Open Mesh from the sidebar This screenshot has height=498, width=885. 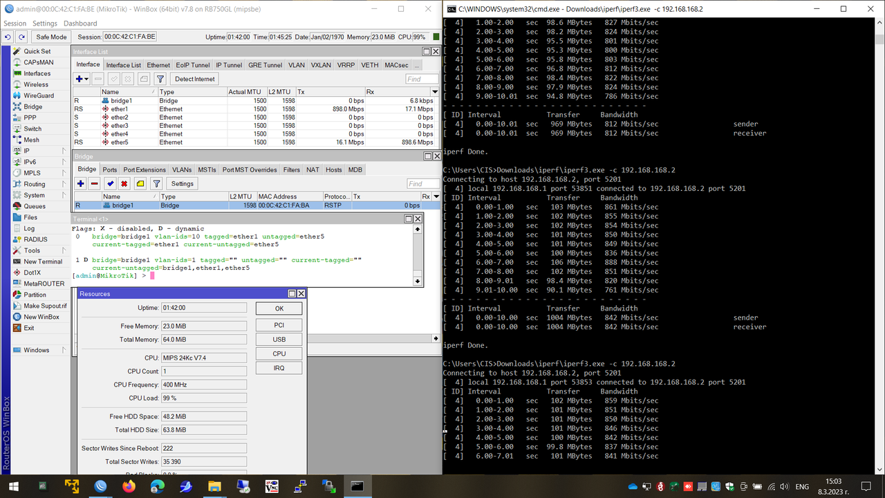(31, 140)
